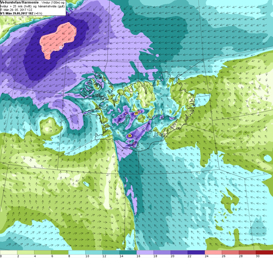The height and width of the screenshot is (258, 273).
Task: Pick the 12–14 m/s teal legend swatch
Action: 111,253
